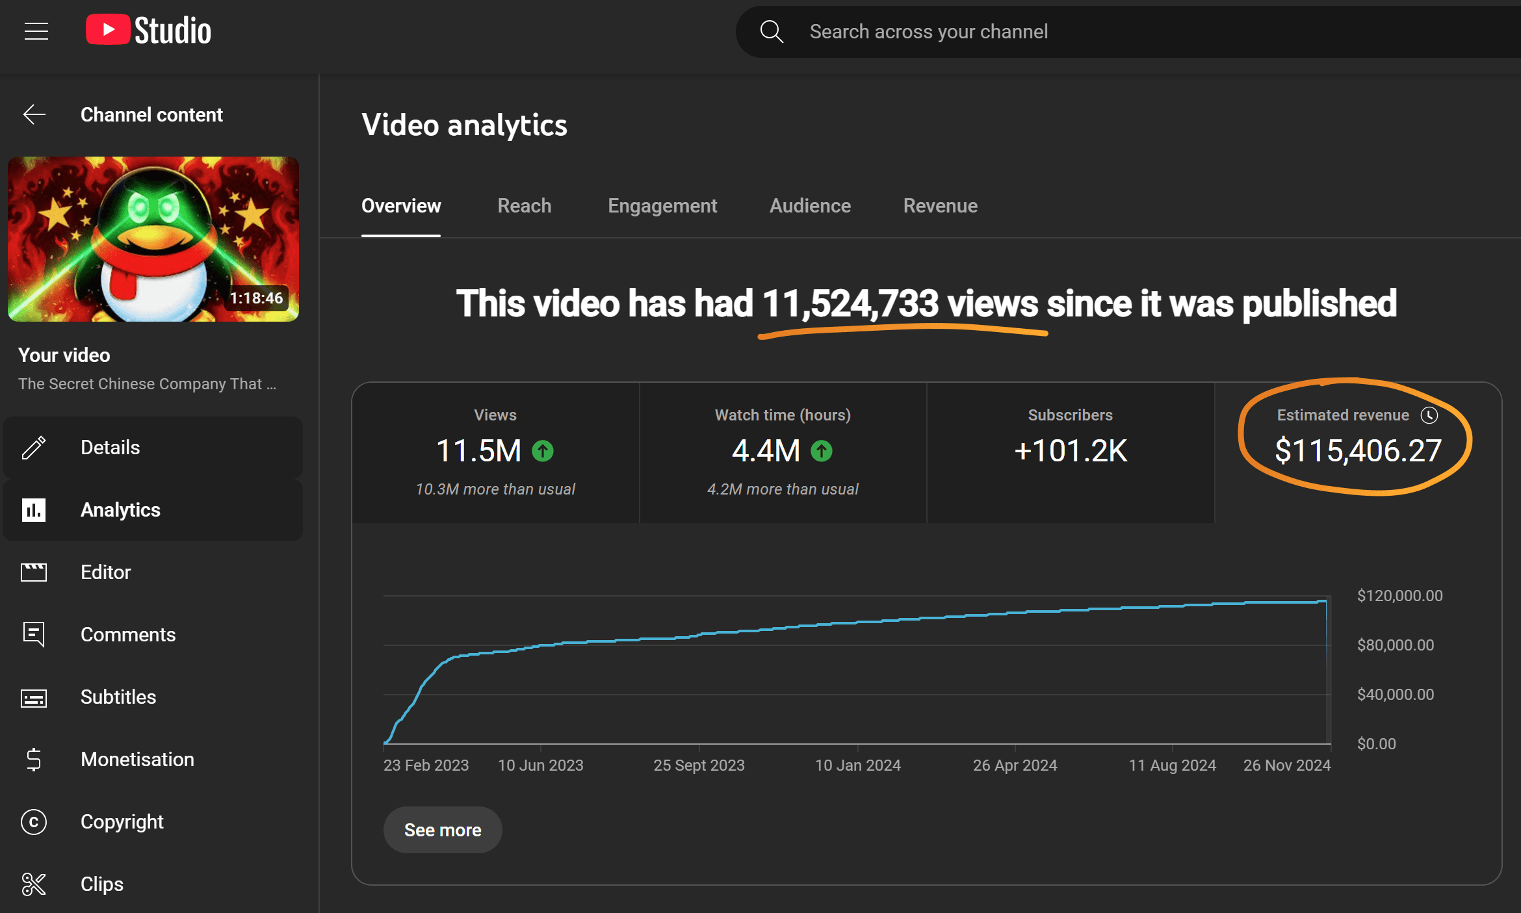
Task: Switch to the Reach tab
Action: [524, 206]
